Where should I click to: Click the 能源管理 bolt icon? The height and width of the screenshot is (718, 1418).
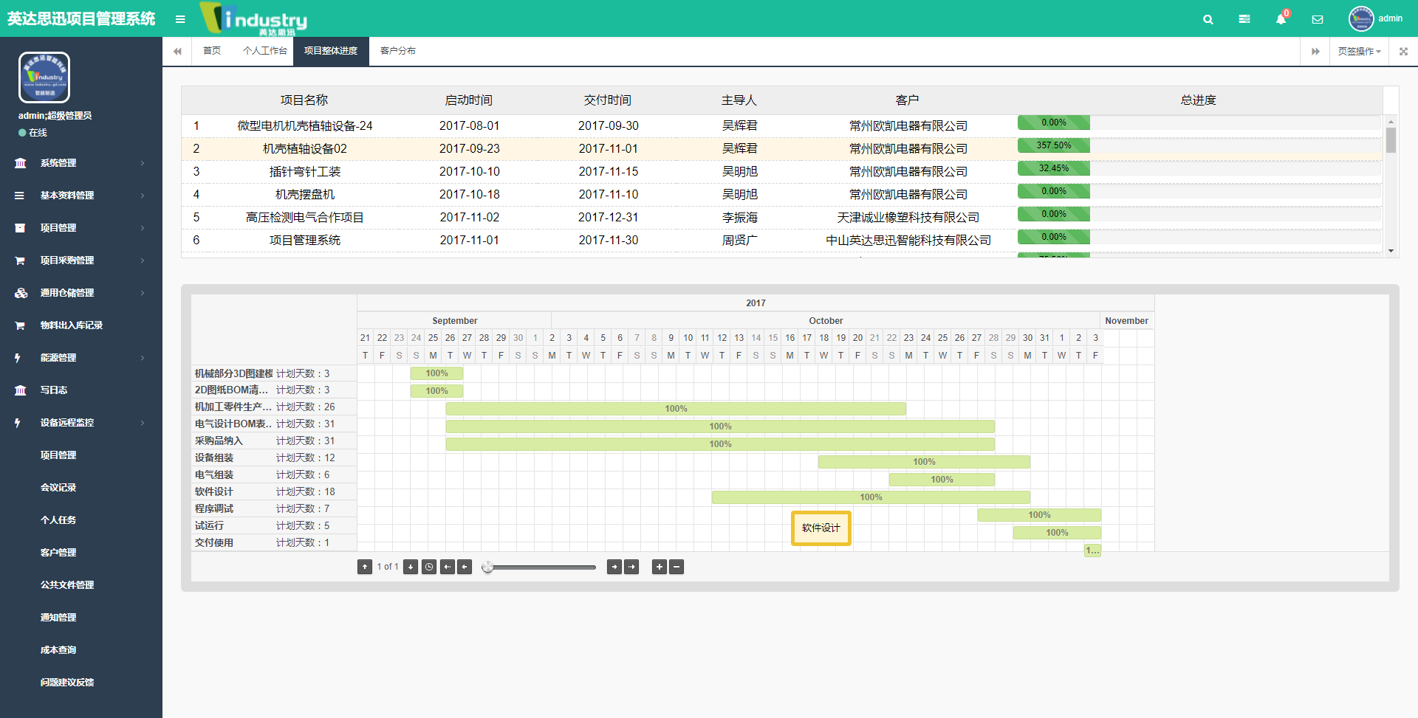tap(18, 358)
